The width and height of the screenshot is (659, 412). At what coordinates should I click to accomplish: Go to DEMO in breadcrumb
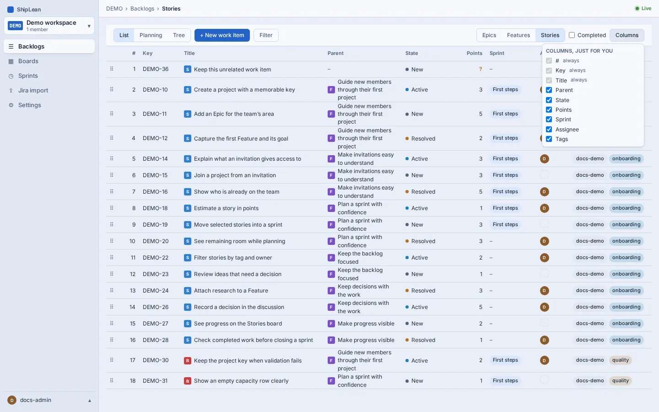(114, 9)
